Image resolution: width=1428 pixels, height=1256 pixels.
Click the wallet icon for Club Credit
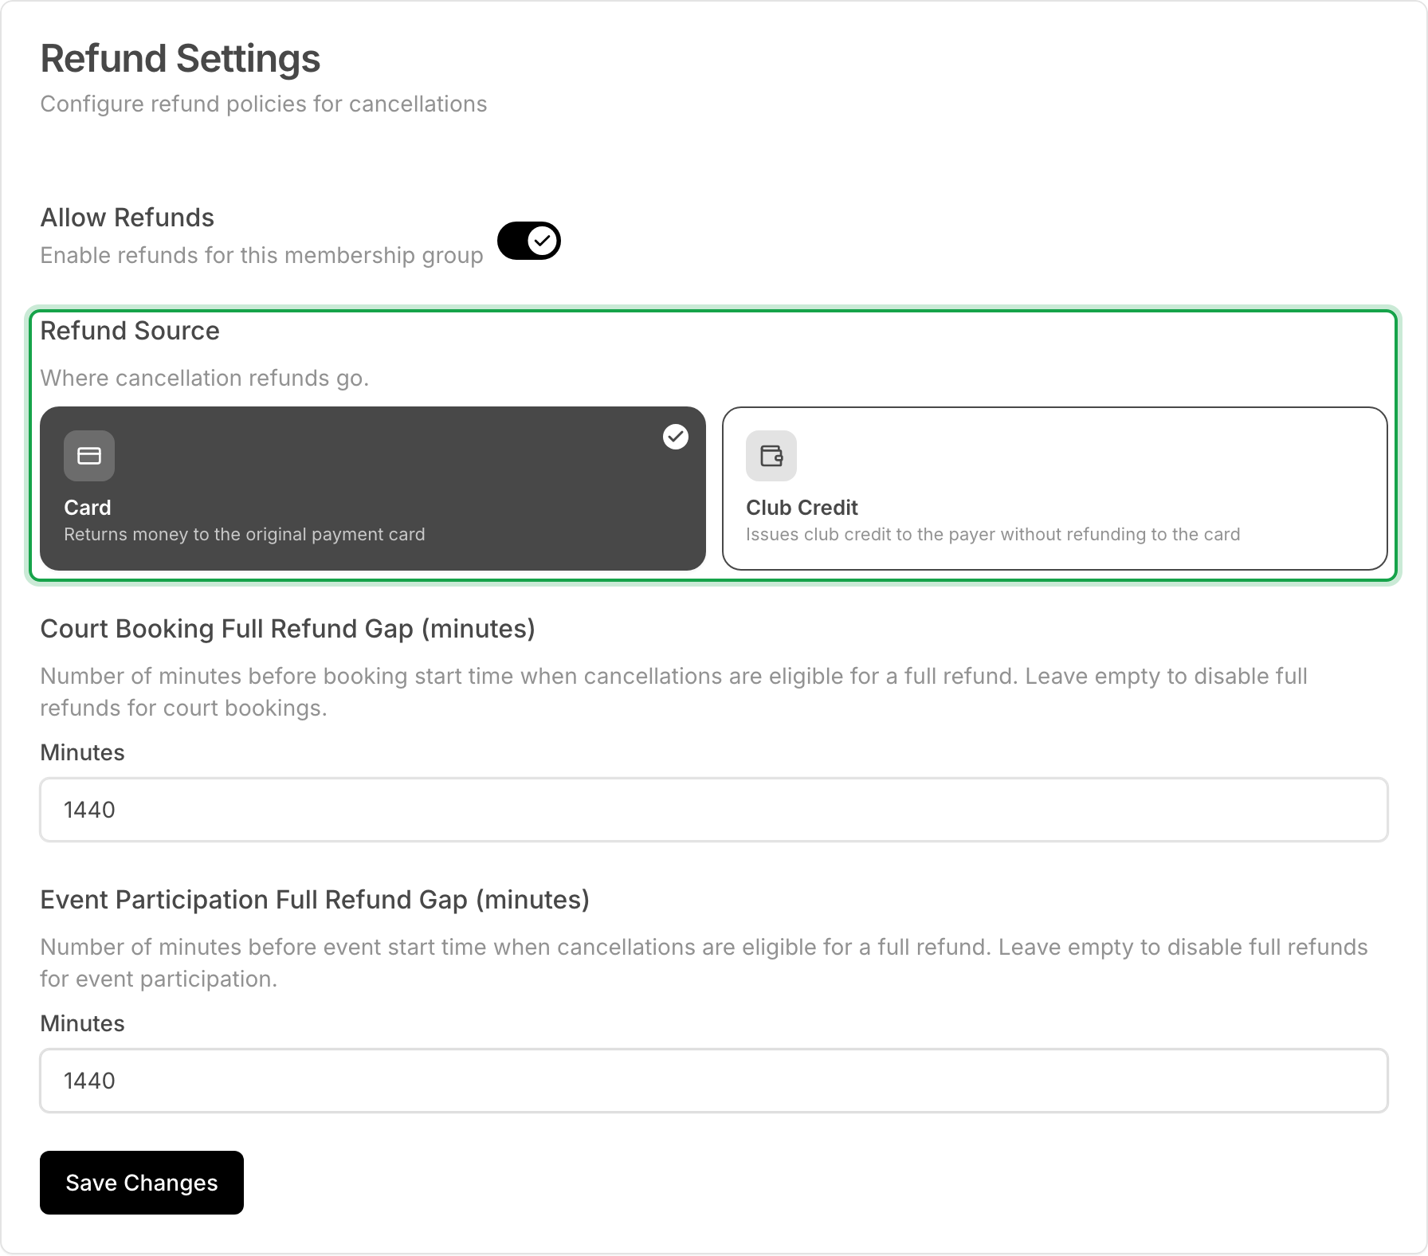click(x=771, y=456)
